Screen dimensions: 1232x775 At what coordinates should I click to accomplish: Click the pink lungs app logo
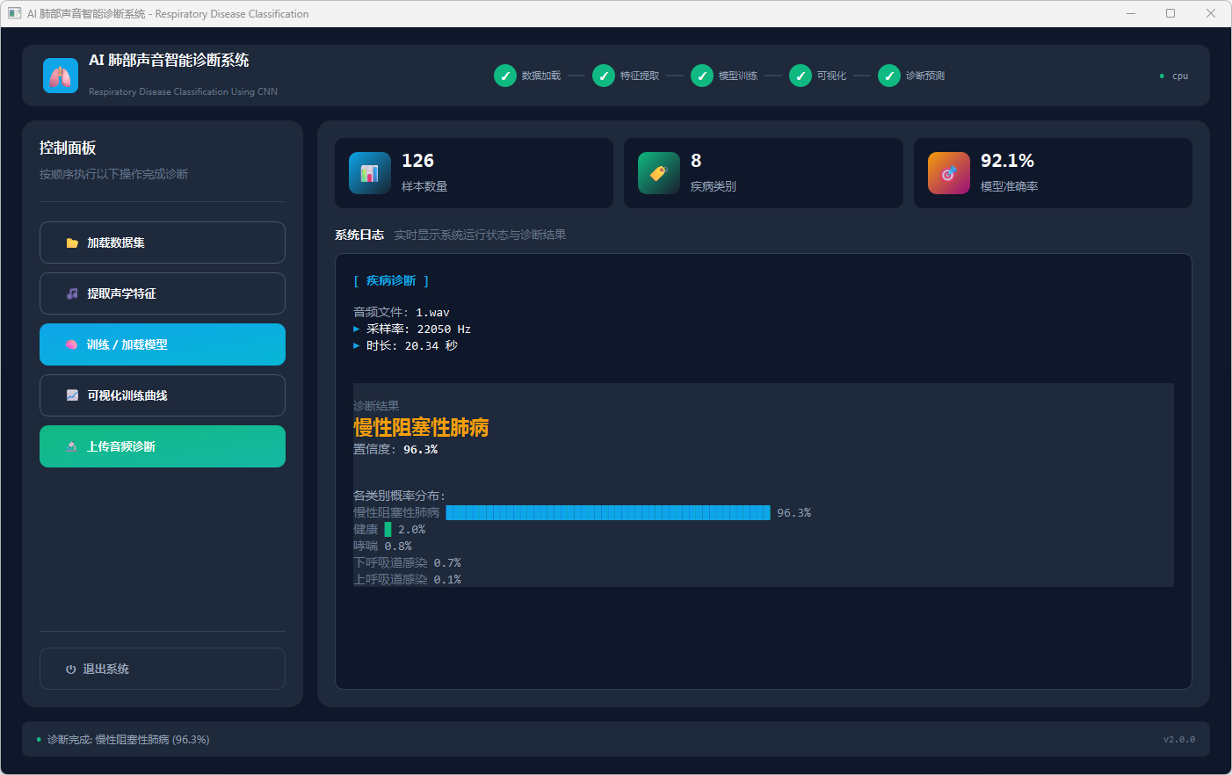61,76
